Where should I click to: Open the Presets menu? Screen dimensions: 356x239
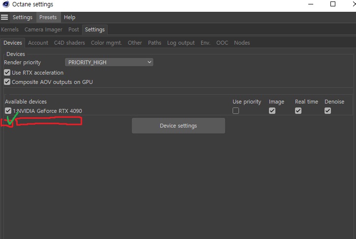48,17
